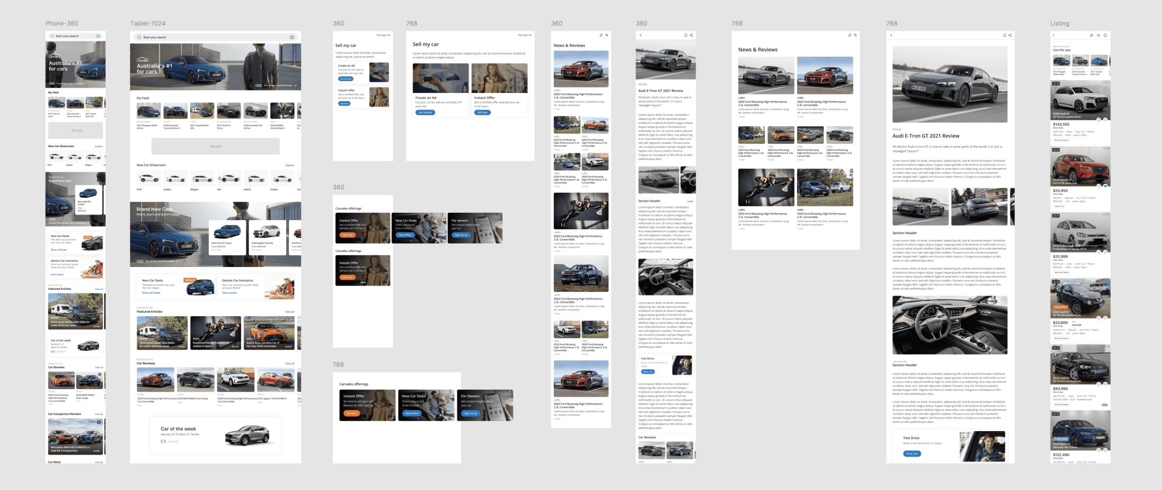
Task: Select Ute car type in Tablet New Car Showroom
Action: [229, 181]
